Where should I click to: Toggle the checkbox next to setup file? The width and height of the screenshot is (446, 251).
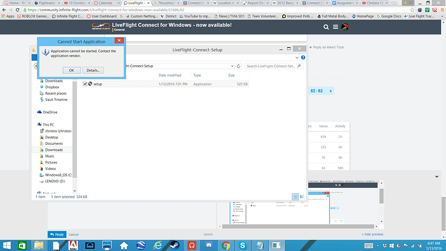(85, 84)
